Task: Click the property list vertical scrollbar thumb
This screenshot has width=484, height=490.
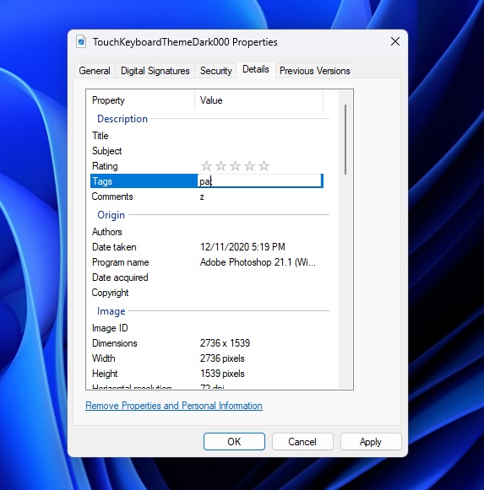Action: tap(345, 139)
